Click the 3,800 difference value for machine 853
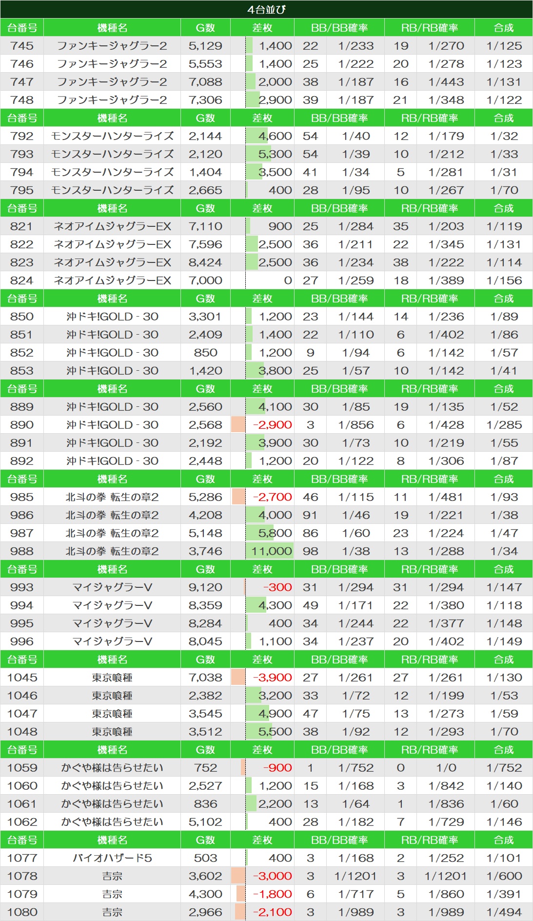This screenshot has height=921, width=533. point(275,371)
